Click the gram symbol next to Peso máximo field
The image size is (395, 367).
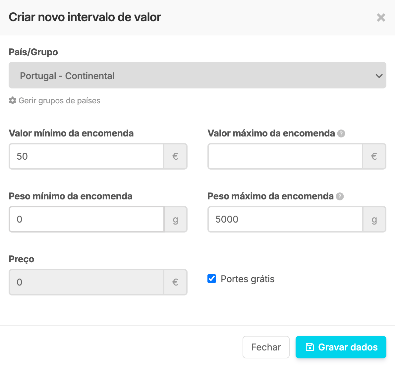point(374,219)
